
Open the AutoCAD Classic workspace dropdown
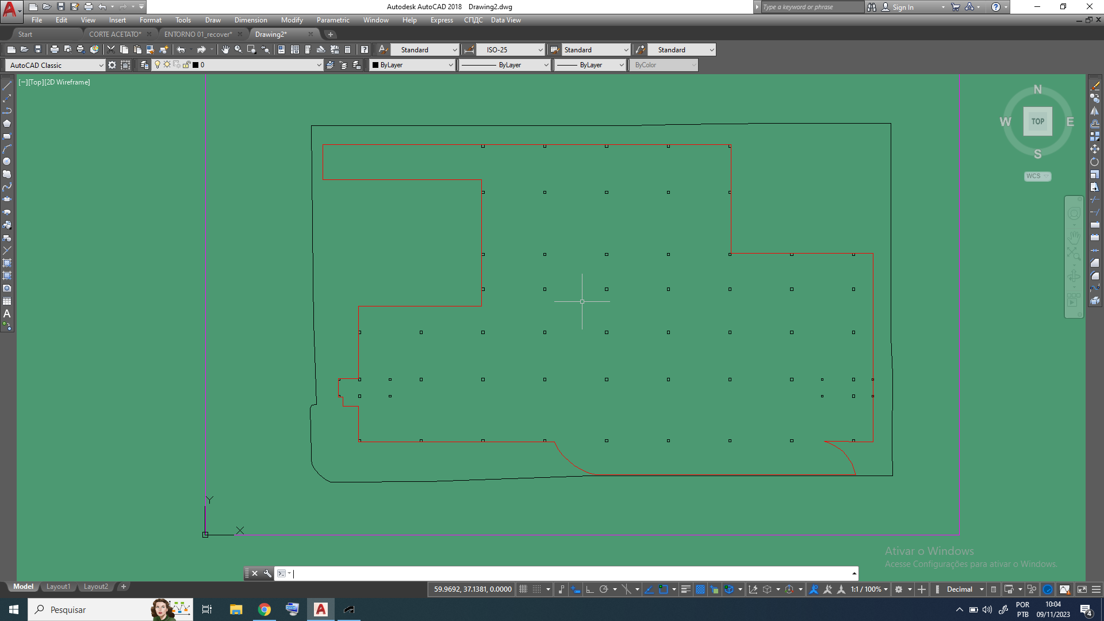pos(101,66)
